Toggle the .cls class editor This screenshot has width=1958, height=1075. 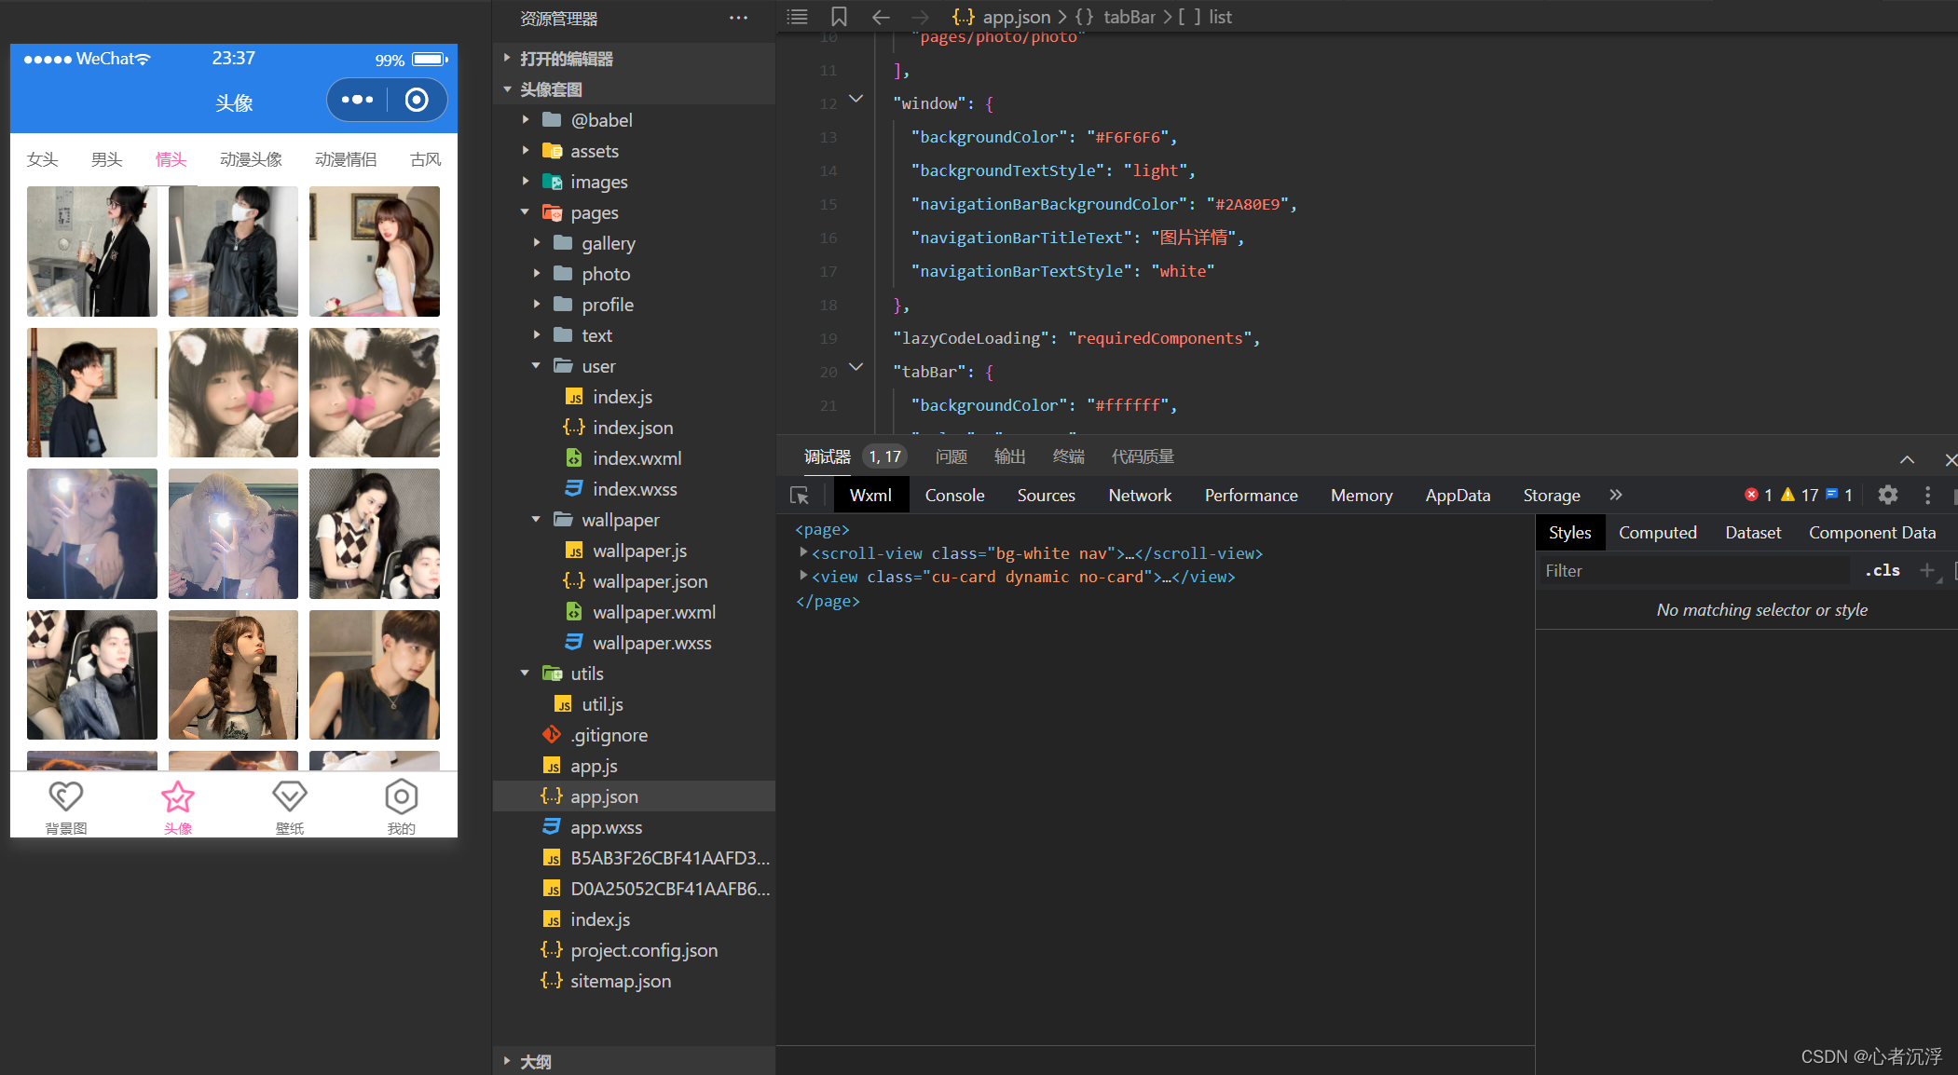[x=1882, y=570]
